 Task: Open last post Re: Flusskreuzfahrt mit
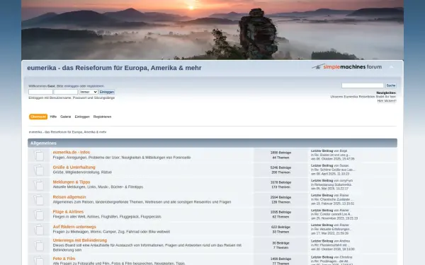tap(332, 245)
